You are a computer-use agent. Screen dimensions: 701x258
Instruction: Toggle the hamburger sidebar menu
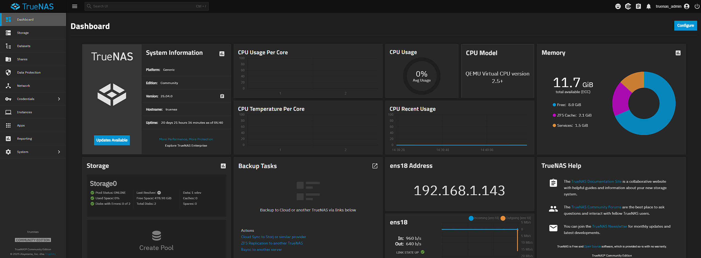tap(75, 6)
